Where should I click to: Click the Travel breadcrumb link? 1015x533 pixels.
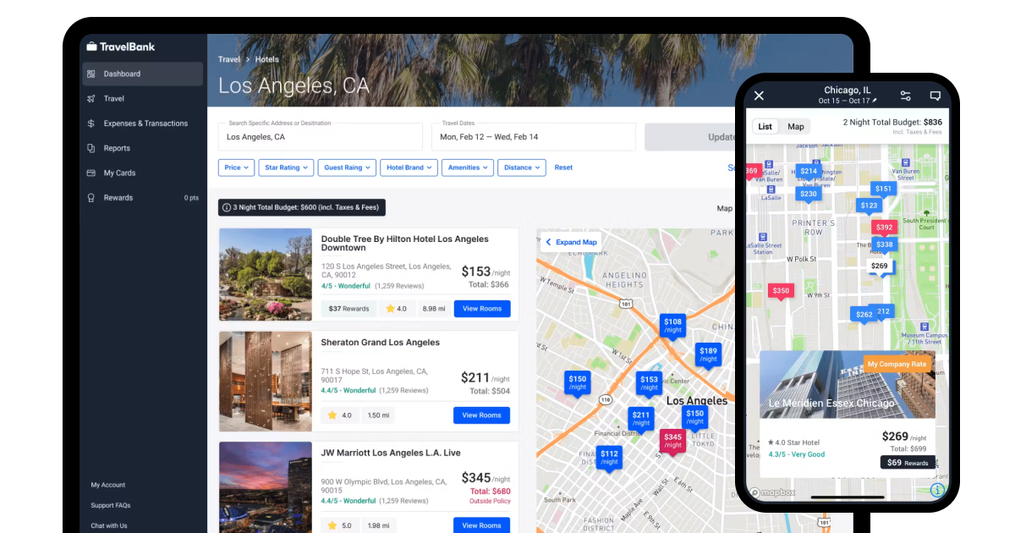(x=229, y=59)
